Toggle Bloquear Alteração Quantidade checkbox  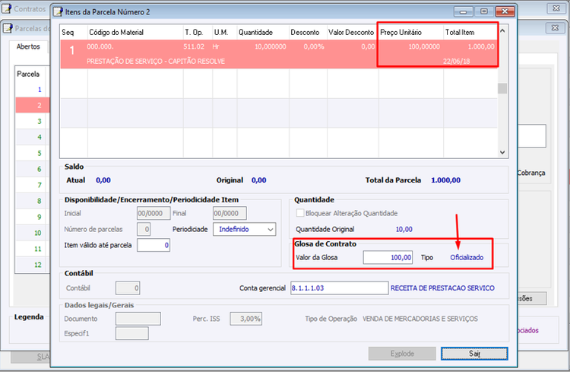300,213
